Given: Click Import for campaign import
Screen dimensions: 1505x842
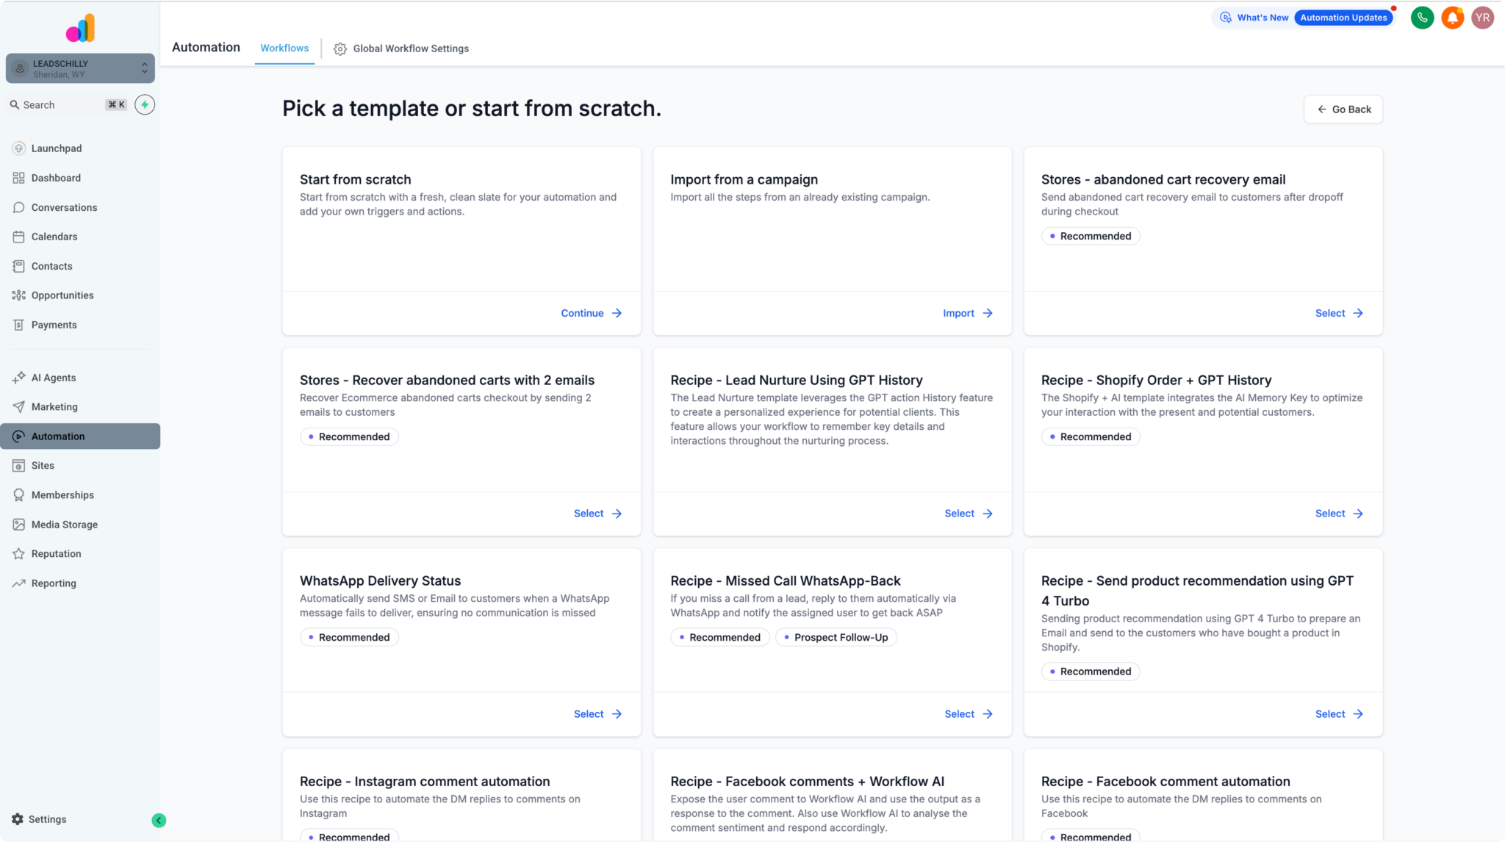Looking at the screenshot, I should [x=968, y=313].
